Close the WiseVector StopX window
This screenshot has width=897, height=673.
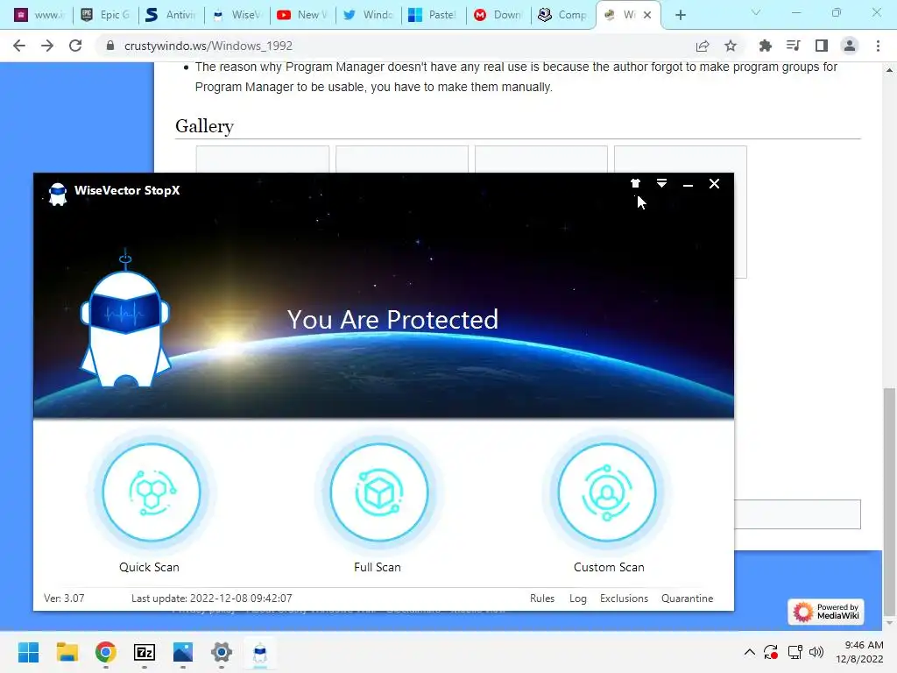(715, 184)
